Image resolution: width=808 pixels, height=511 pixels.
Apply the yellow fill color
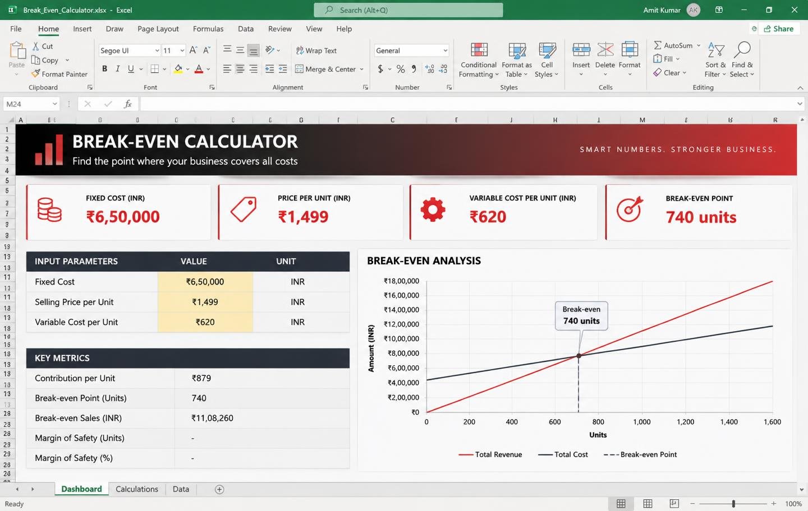[178, 69]
